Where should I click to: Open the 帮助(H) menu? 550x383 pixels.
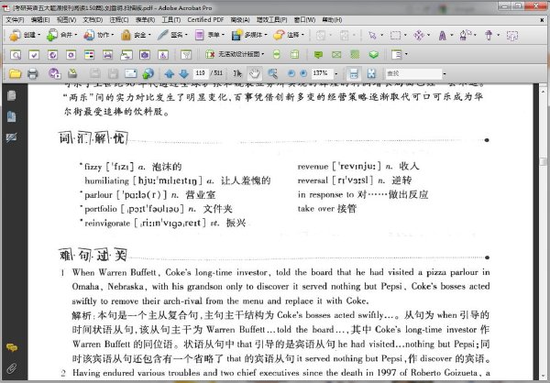332,20
